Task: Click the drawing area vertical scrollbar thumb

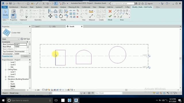Action: click(181, 58)
